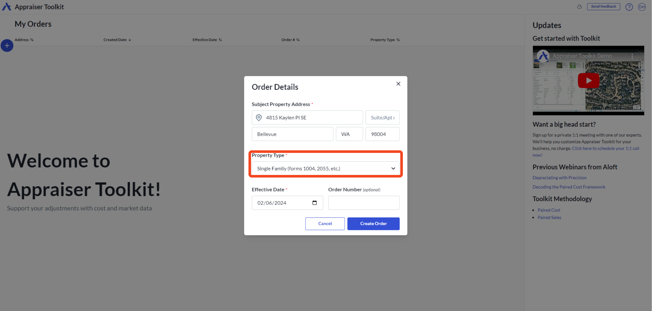Viewport: 652px width, 311px height.
Task: Click the state field containing WA
Action: (349, 134)
